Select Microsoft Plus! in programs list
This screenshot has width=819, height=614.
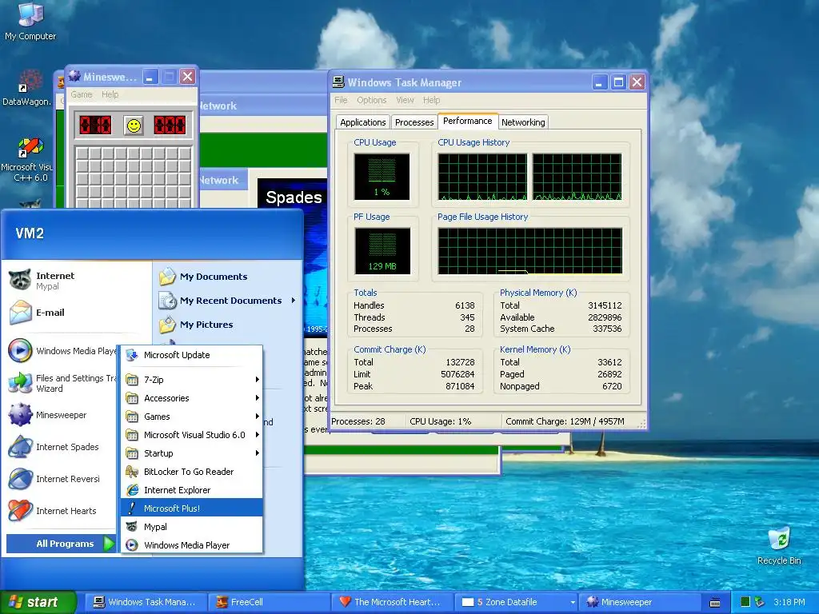192,508
